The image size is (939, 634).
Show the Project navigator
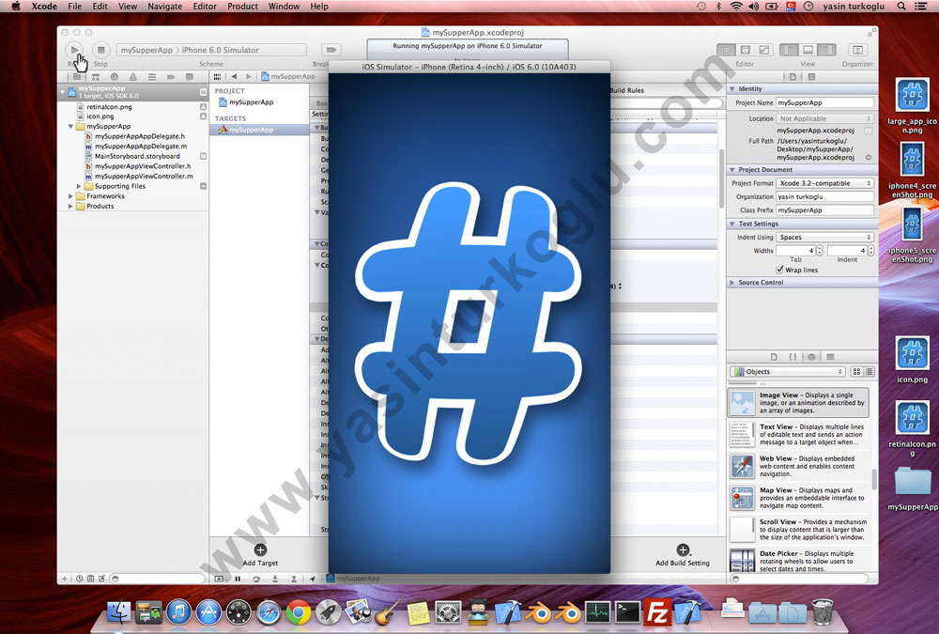coord(77,77)
